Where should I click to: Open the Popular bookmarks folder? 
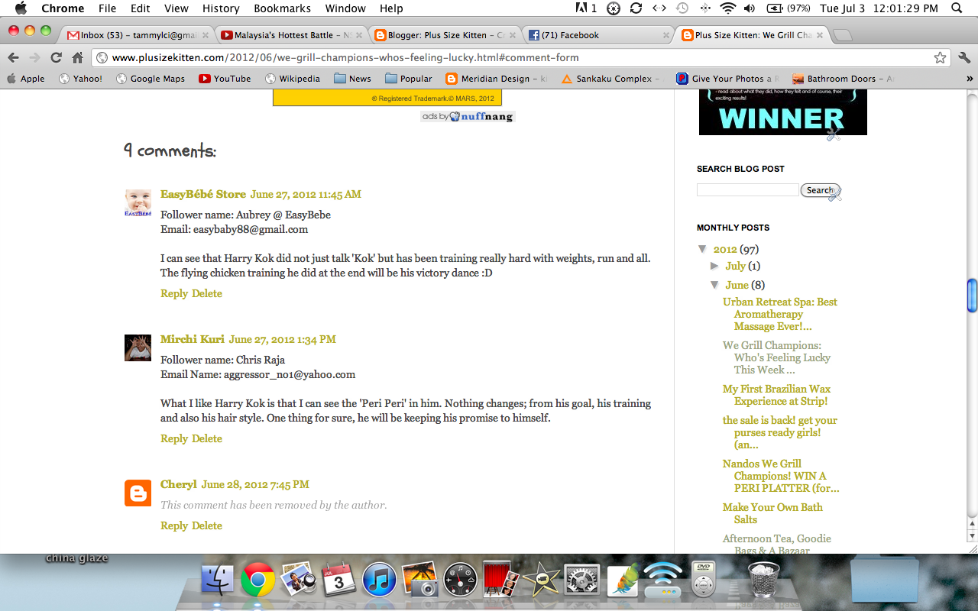coord(409,79)
